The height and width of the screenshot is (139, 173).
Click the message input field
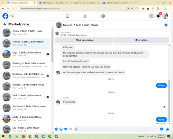117,129
